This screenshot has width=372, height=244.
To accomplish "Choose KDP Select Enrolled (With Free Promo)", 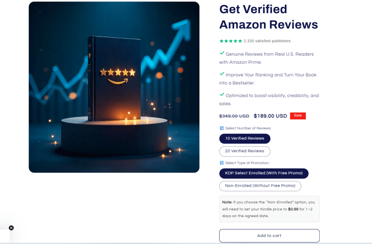I will pos(264,173).
